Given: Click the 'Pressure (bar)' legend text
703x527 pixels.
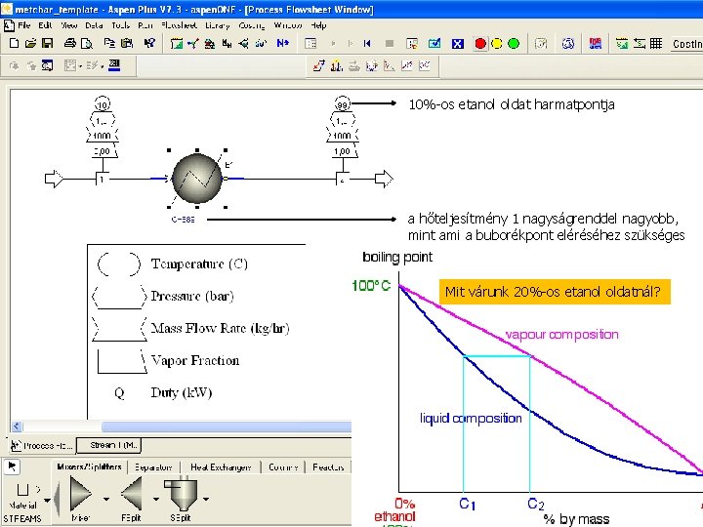Looking at the screenshot, I should pyautogui.click(x=192, y=297).
